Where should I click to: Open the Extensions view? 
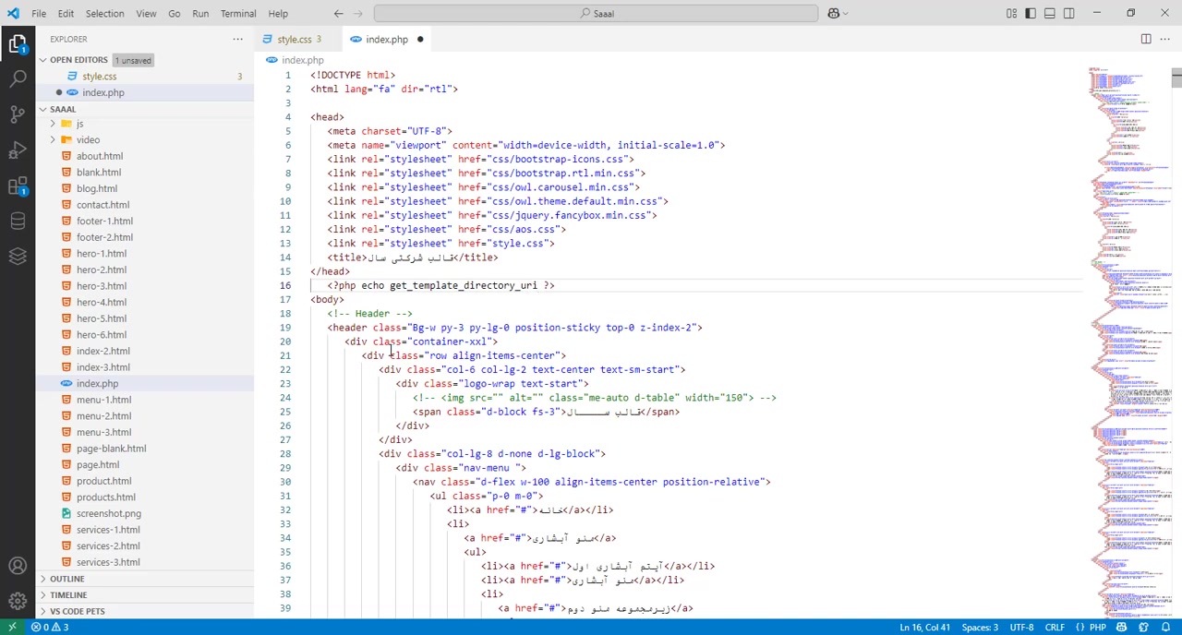pyautogui.click(x=18, y=186)
